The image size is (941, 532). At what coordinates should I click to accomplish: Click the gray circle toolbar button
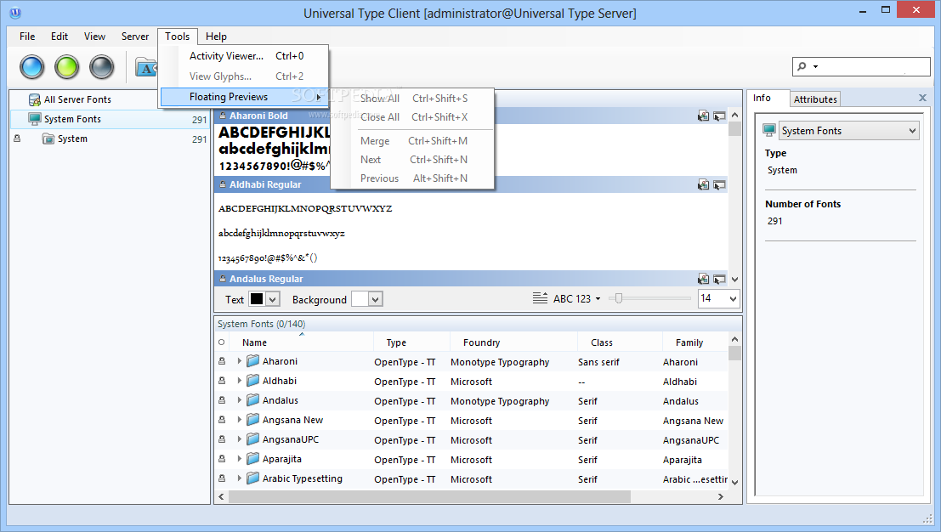(101, 66)
